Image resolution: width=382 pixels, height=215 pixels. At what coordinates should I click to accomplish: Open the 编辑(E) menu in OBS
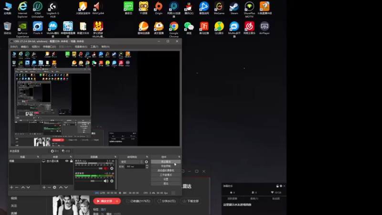coord(25,46)
